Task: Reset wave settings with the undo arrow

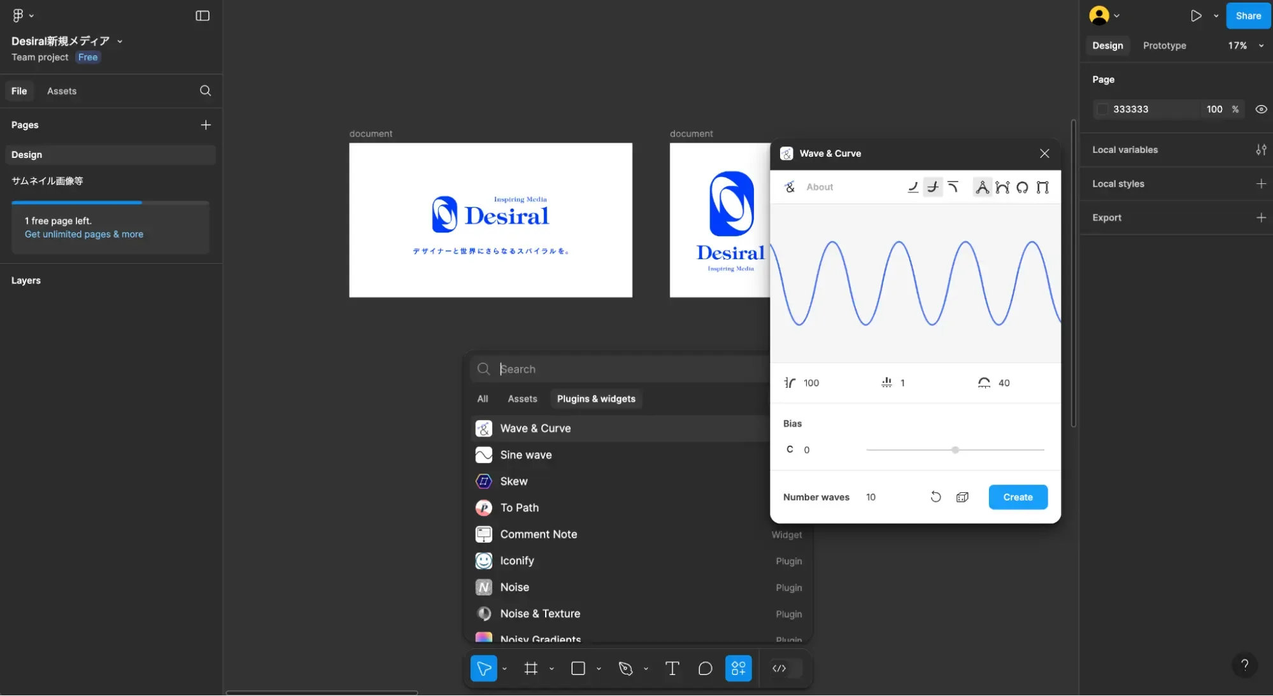Action: (935, 497)
